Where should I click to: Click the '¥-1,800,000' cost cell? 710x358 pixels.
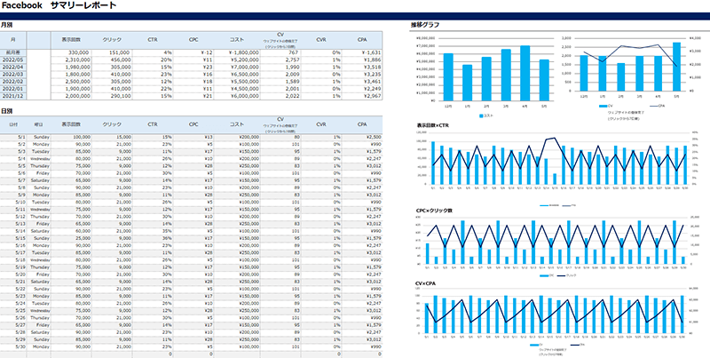(x=237, y=52)
